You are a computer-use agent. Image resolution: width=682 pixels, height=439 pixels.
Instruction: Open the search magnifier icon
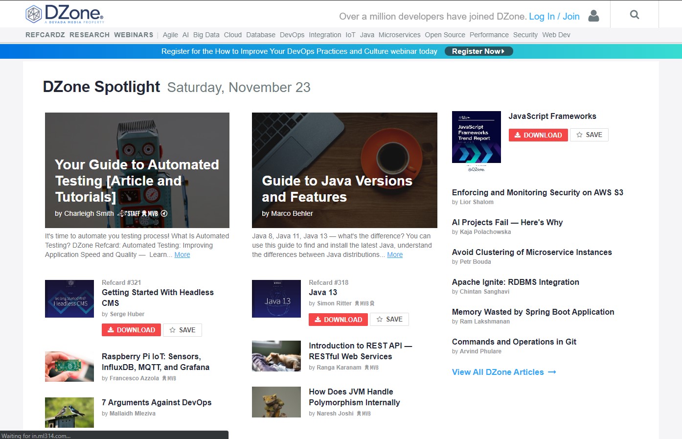click(x=635, y=15)
